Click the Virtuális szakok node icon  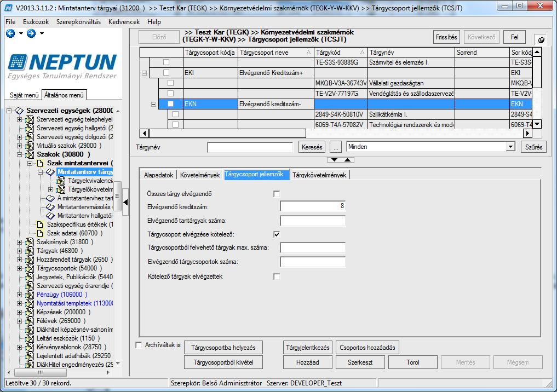[x=30, y=146]
